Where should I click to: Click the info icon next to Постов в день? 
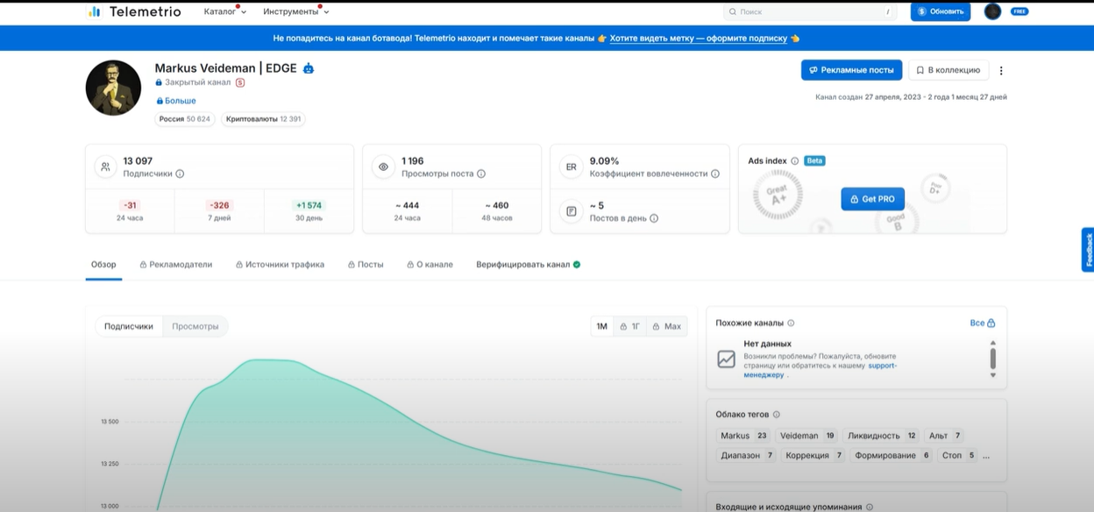[x=654, y=218]
